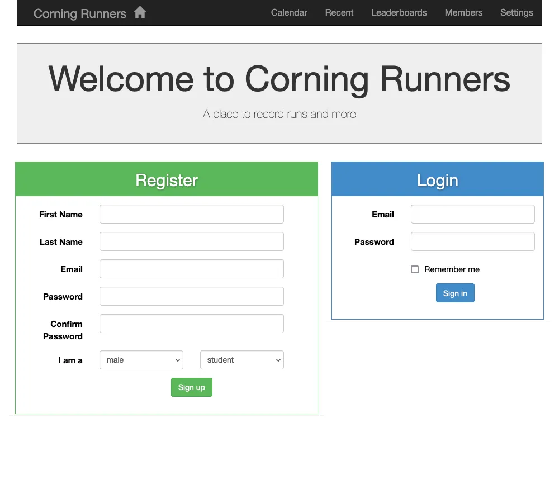
Task: Go to the Recent page
Action: pyautogui.click(x=339, y=12)
